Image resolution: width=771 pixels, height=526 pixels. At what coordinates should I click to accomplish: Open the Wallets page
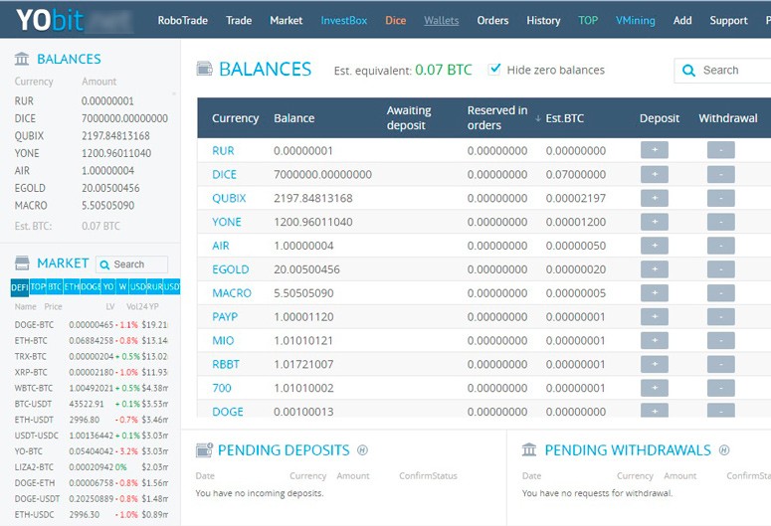tap(441, 20)
